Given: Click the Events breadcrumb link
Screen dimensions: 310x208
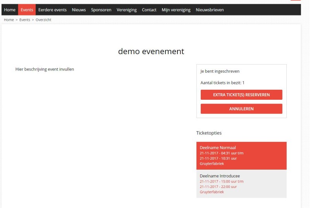Looking at the screenshot, I should coord(25,20).
